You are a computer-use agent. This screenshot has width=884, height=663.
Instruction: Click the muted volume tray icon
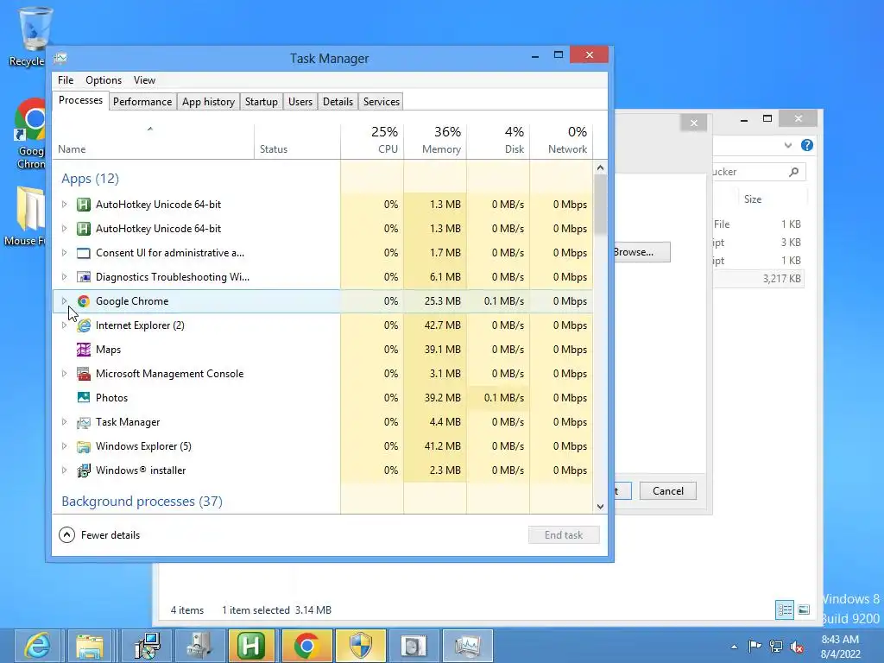click(797, 646)
